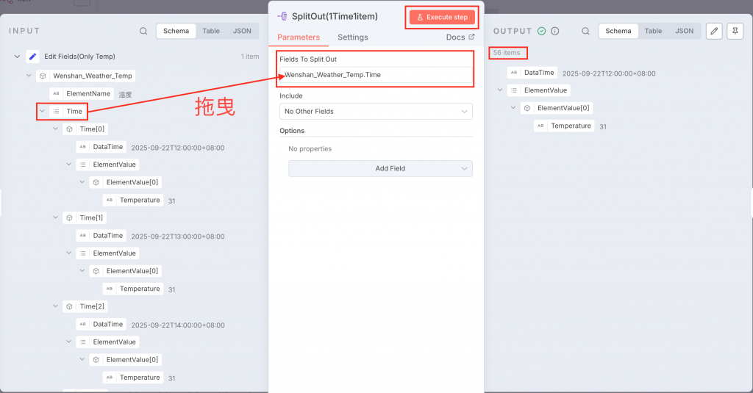Image resolution: width=753 pixels, height=393 pixels.
Task: Select the output Temperature field
Action: click(564, 126)
